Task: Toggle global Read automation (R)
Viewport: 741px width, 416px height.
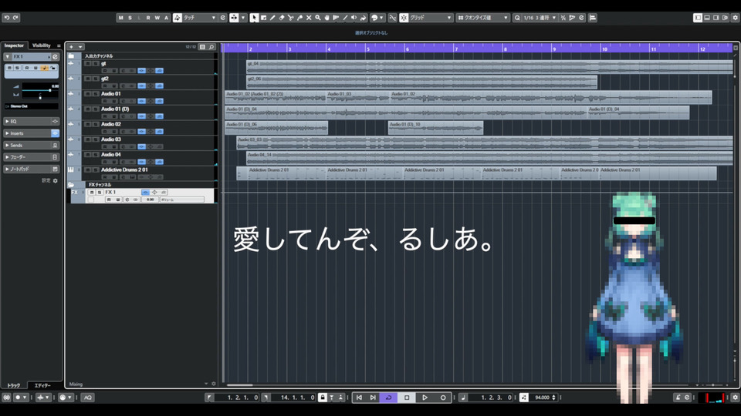Action: 148,18
